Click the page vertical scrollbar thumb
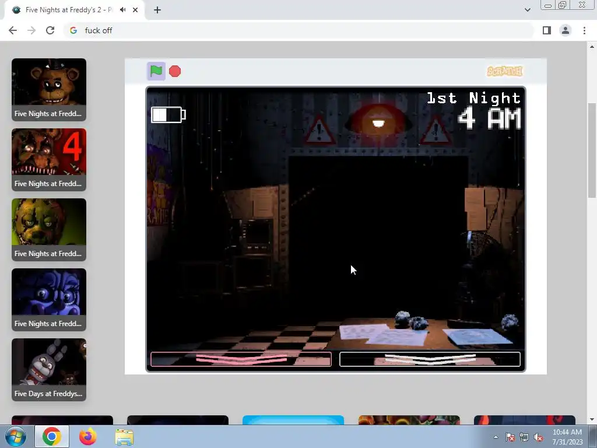This screenshot has width=597, height=448. coord(592,150)
